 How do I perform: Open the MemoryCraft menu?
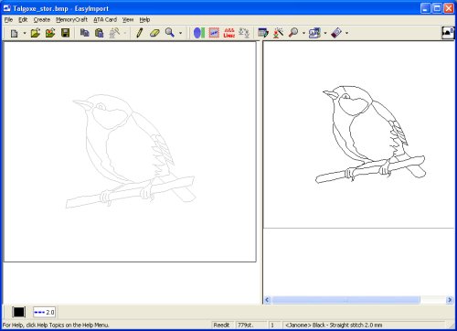71,20
